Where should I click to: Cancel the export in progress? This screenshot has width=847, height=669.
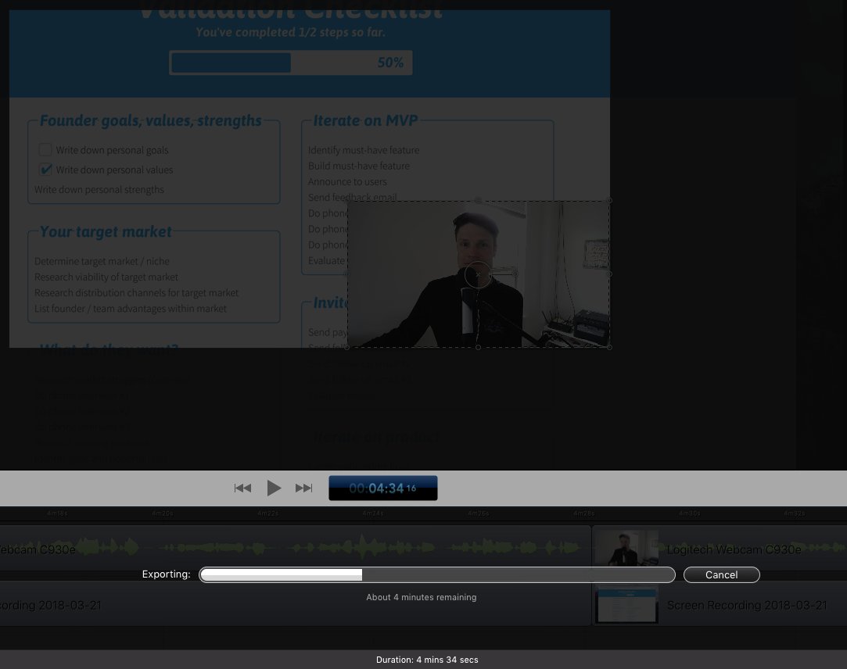721,574
